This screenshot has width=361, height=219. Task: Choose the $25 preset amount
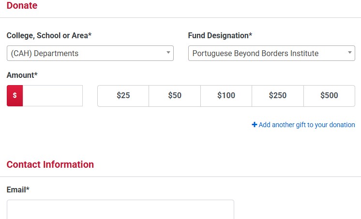(123, 96)
